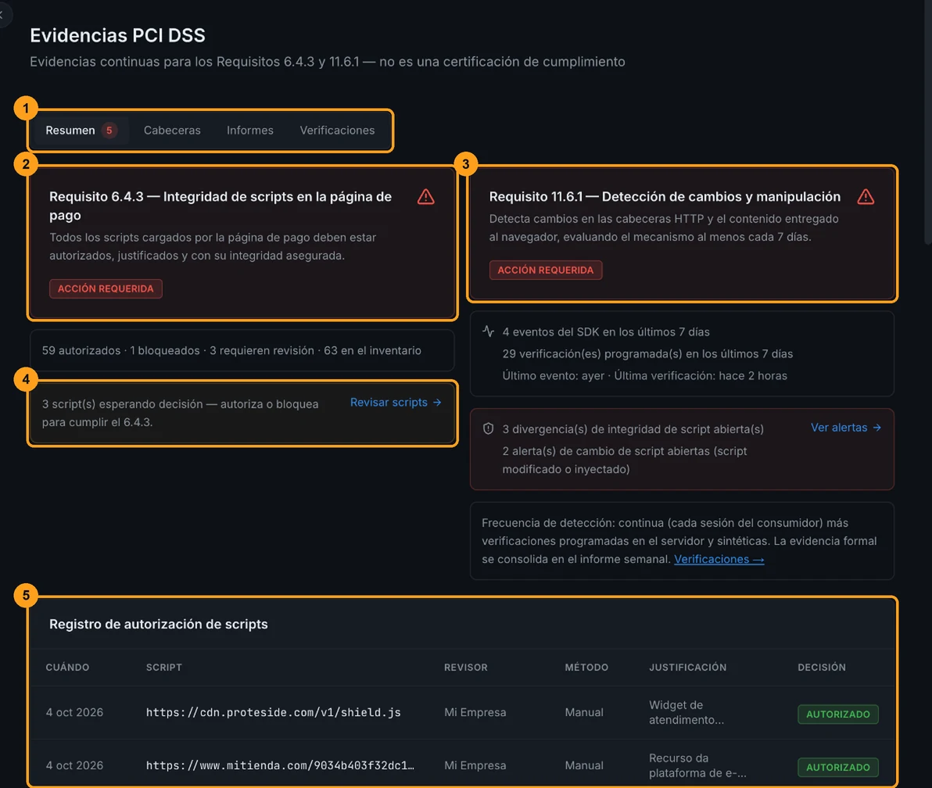This screenshot has width=932, height=788.
Task: Open the Revisar scripts link
Action: (x=396, y=403)
